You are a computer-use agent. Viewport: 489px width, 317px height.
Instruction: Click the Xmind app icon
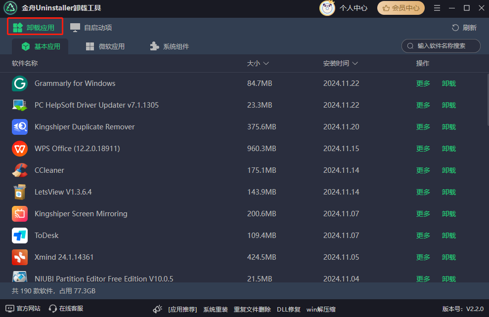(x=20, y=257)
